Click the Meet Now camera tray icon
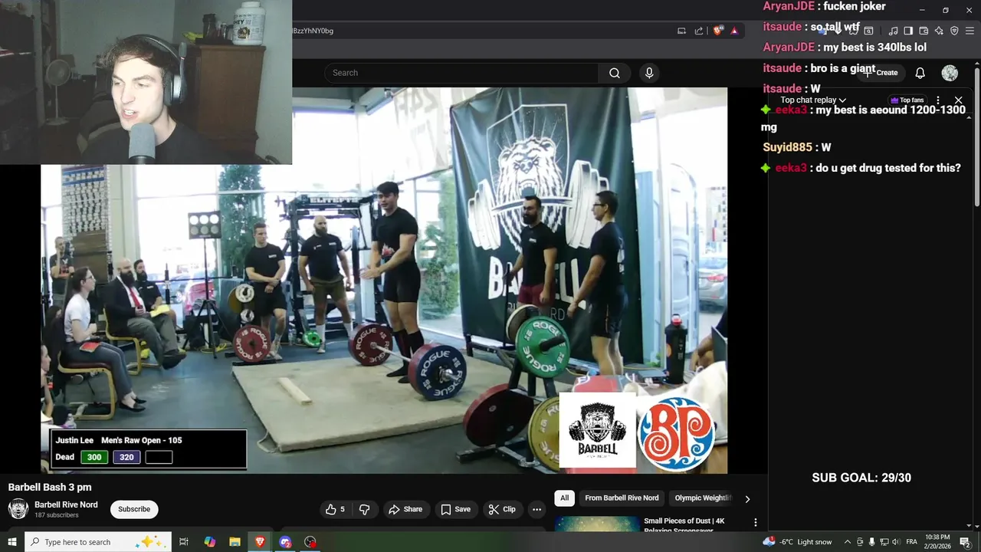981x552 pixels. point(860,542)
